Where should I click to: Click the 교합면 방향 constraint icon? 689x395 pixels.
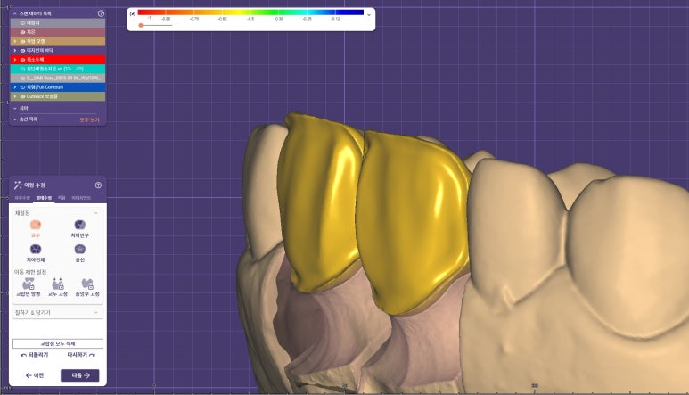point(29,284)
